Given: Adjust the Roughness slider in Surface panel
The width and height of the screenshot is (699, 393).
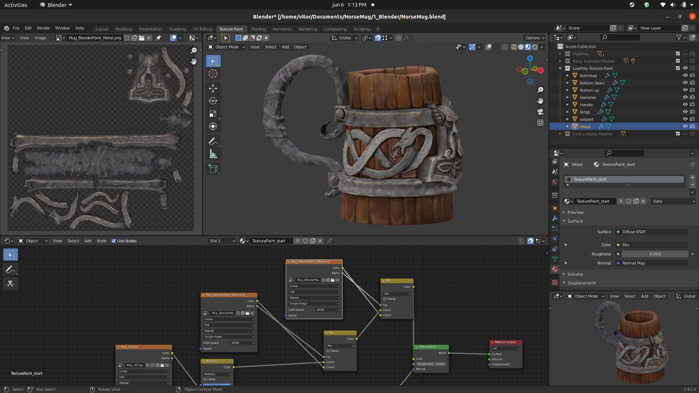Looking at the screenshot, I should tap(655, 254).
